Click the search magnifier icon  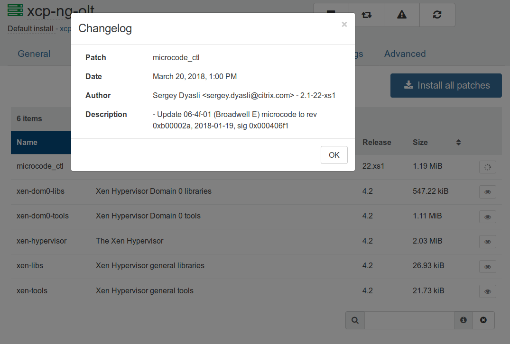click(x=355, y=320)
